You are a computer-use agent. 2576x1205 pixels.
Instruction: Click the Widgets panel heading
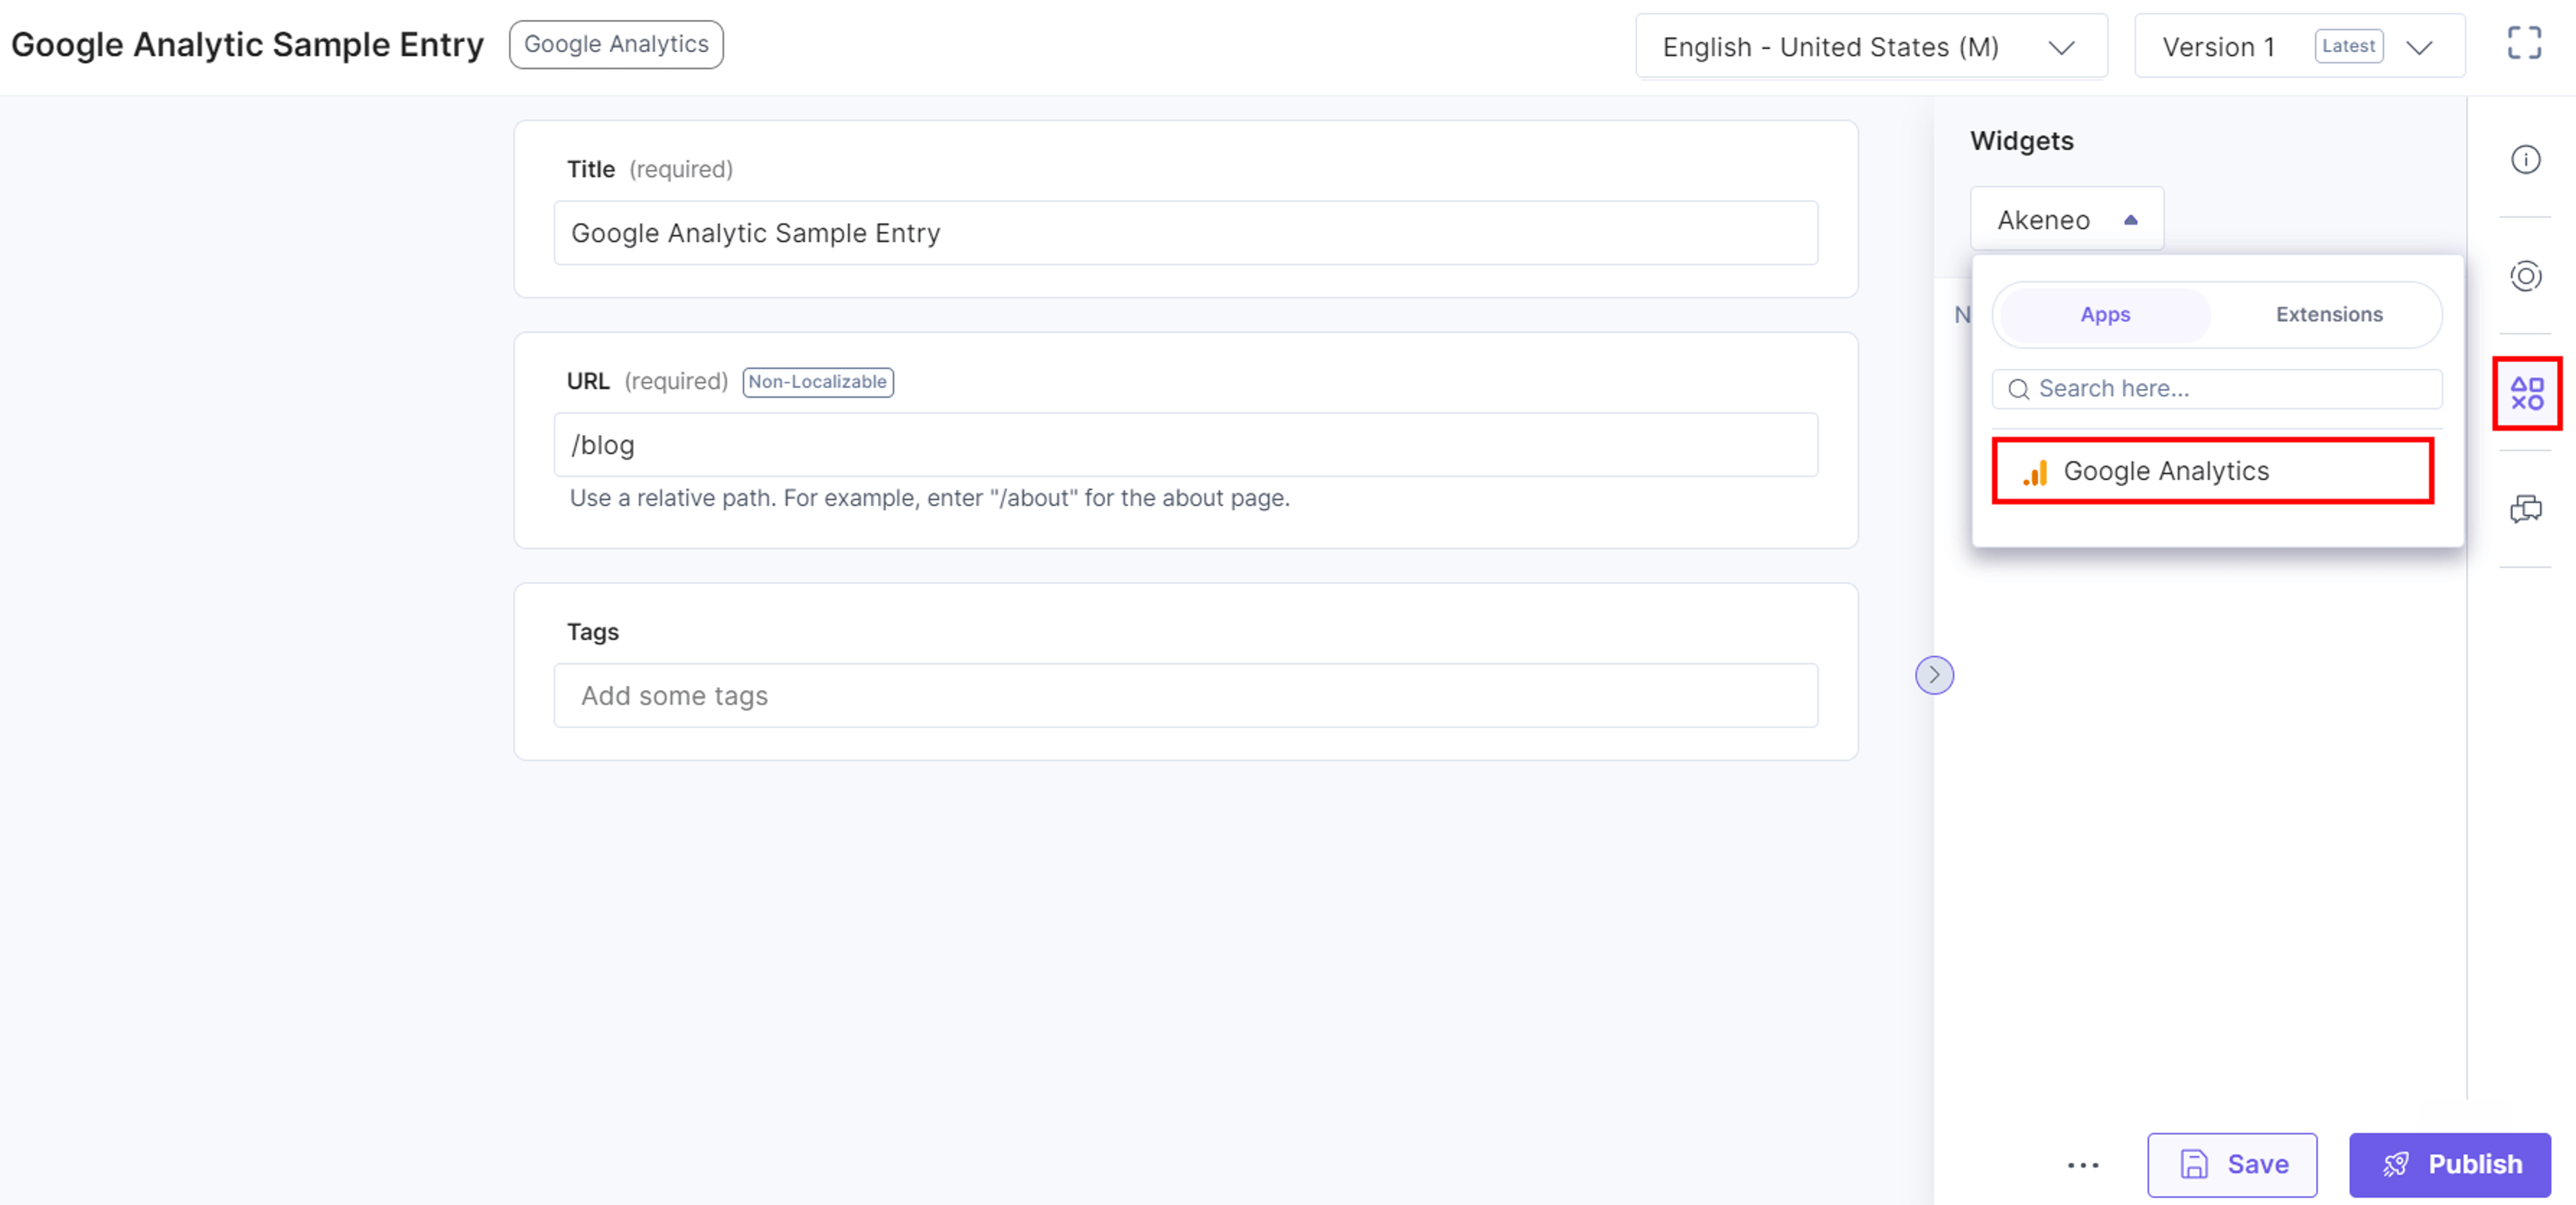(2021, 141)
